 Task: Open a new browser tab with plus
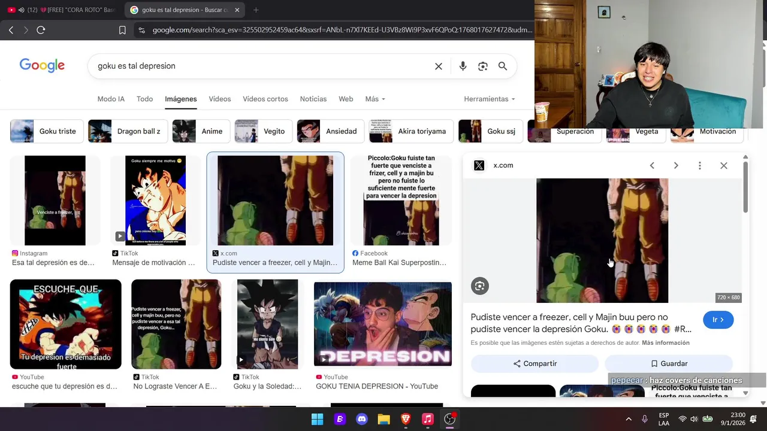[x=256, y=10]
